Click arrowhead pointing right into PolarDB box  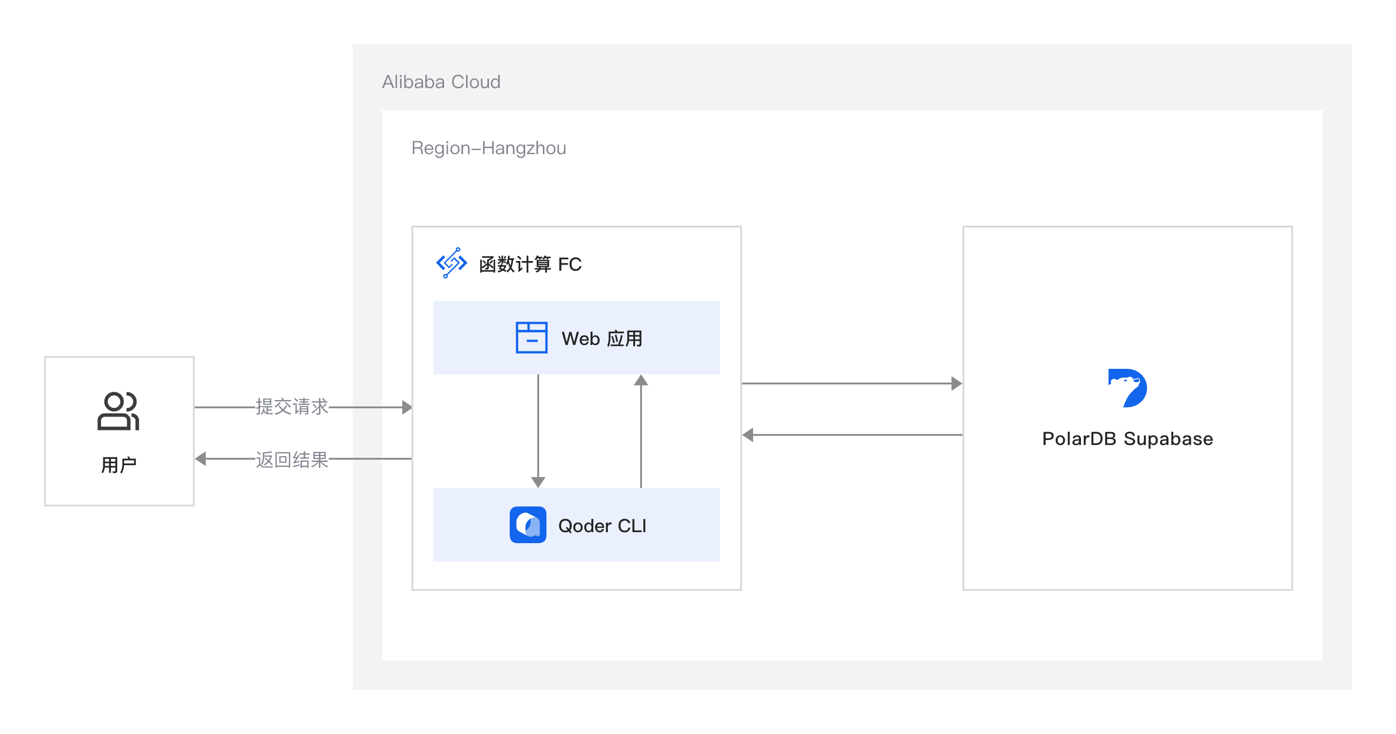click(957, 383)
